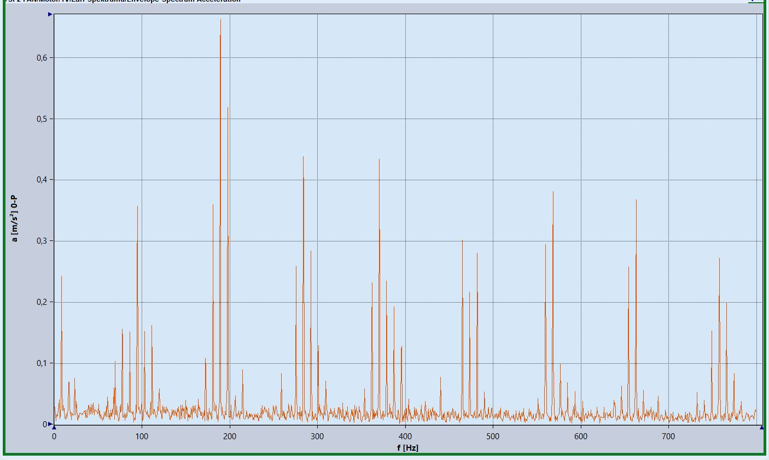Click the 600 x-axis tick label
Screen dimensions: 769x460
click(x=581, y=437)
